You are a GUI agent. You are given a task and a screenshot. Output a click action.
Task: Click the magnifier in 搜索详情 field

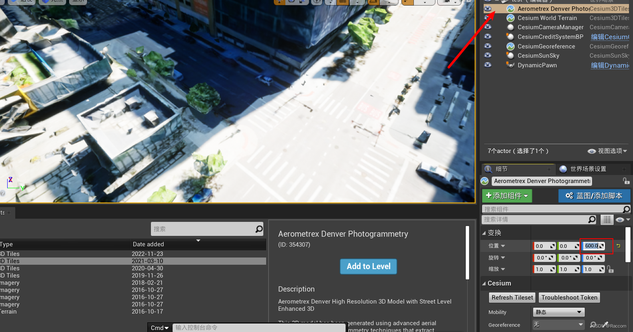(592, 219)
